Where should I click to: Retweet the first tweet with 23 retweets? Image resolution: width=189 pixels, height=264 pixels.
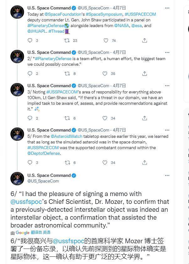[x=67, y=40]
